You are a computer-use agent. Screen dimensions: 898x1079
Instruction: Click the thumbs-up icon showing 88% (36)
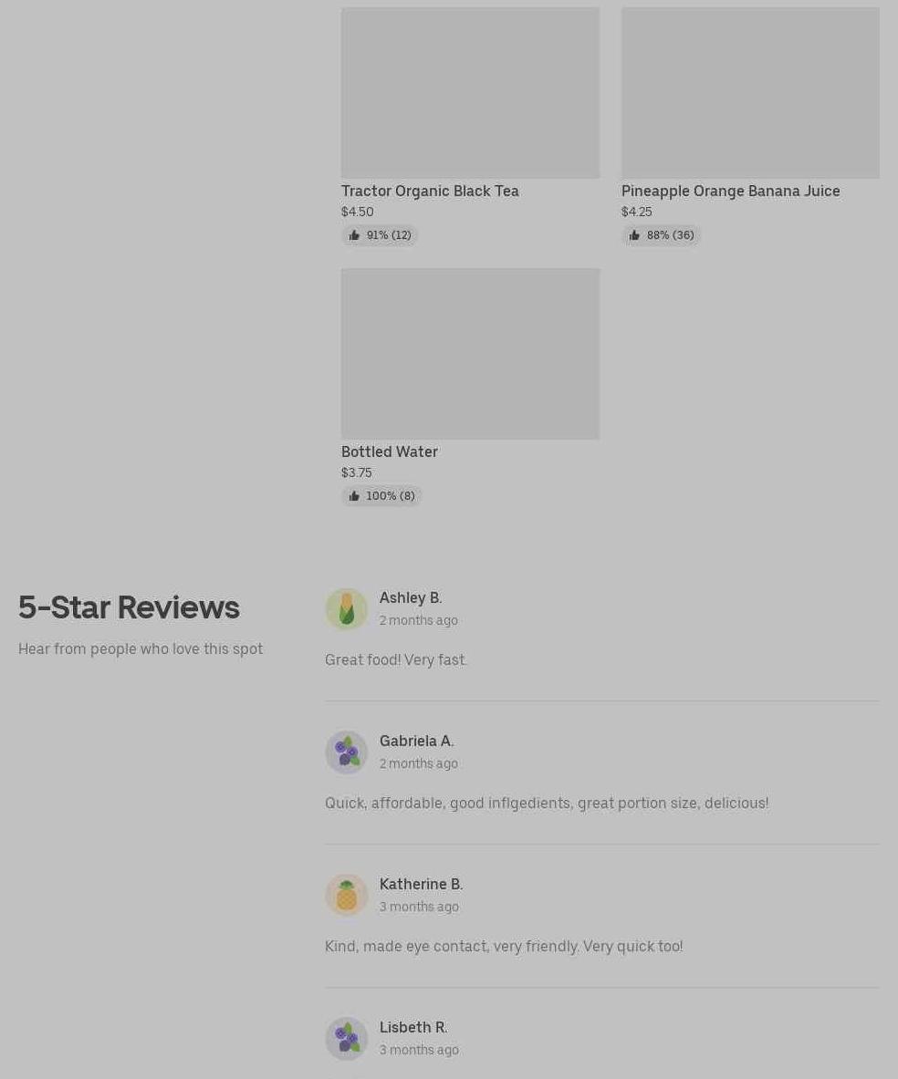(x=634, y=235)
